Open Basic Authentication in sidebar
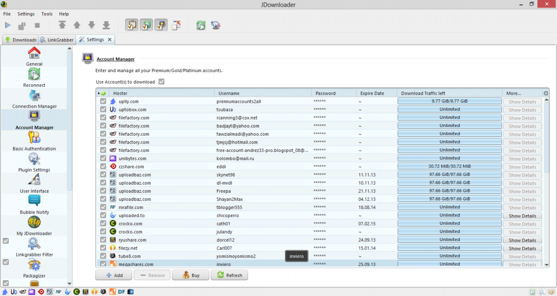 (x=34, y=141)
